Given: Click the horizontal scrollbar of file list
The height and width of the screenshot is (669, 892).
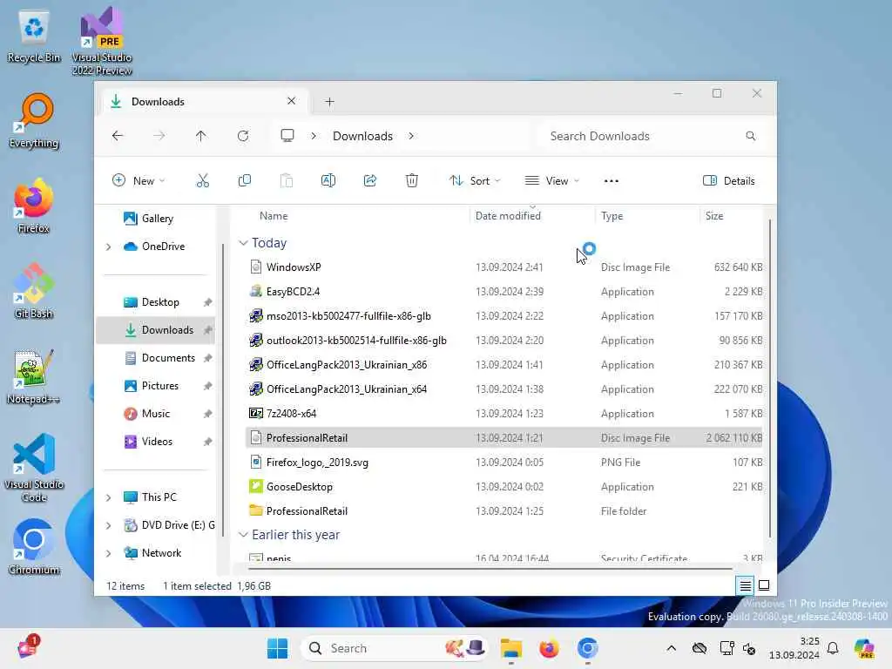Looking at the screenshot, I should point(490,568).
